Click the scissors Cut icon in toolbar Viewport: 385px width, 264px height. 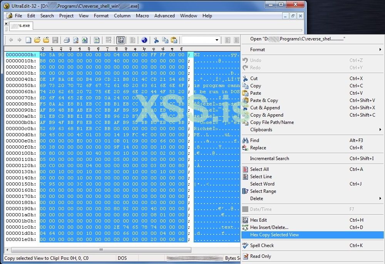point(156,40)
